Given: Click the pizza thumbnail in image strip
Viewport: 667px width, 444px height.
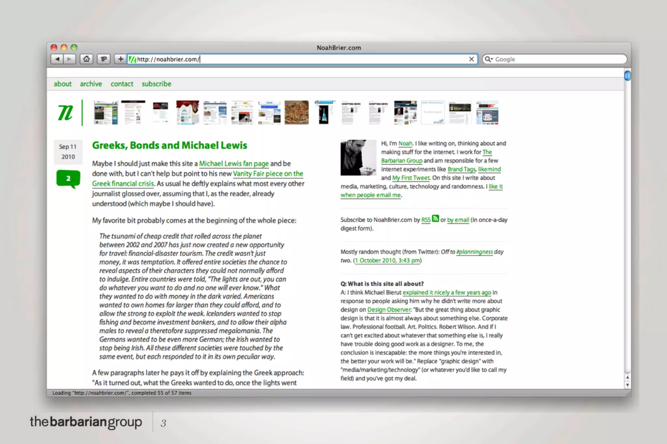Looking at the screenshot, I should tap(296, 113).
